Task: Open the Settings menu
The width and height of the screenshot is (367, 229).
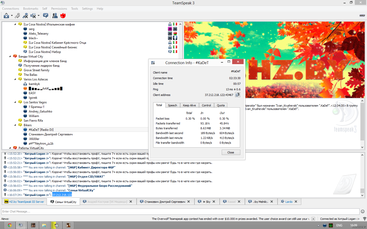Action: click(87, 9)
